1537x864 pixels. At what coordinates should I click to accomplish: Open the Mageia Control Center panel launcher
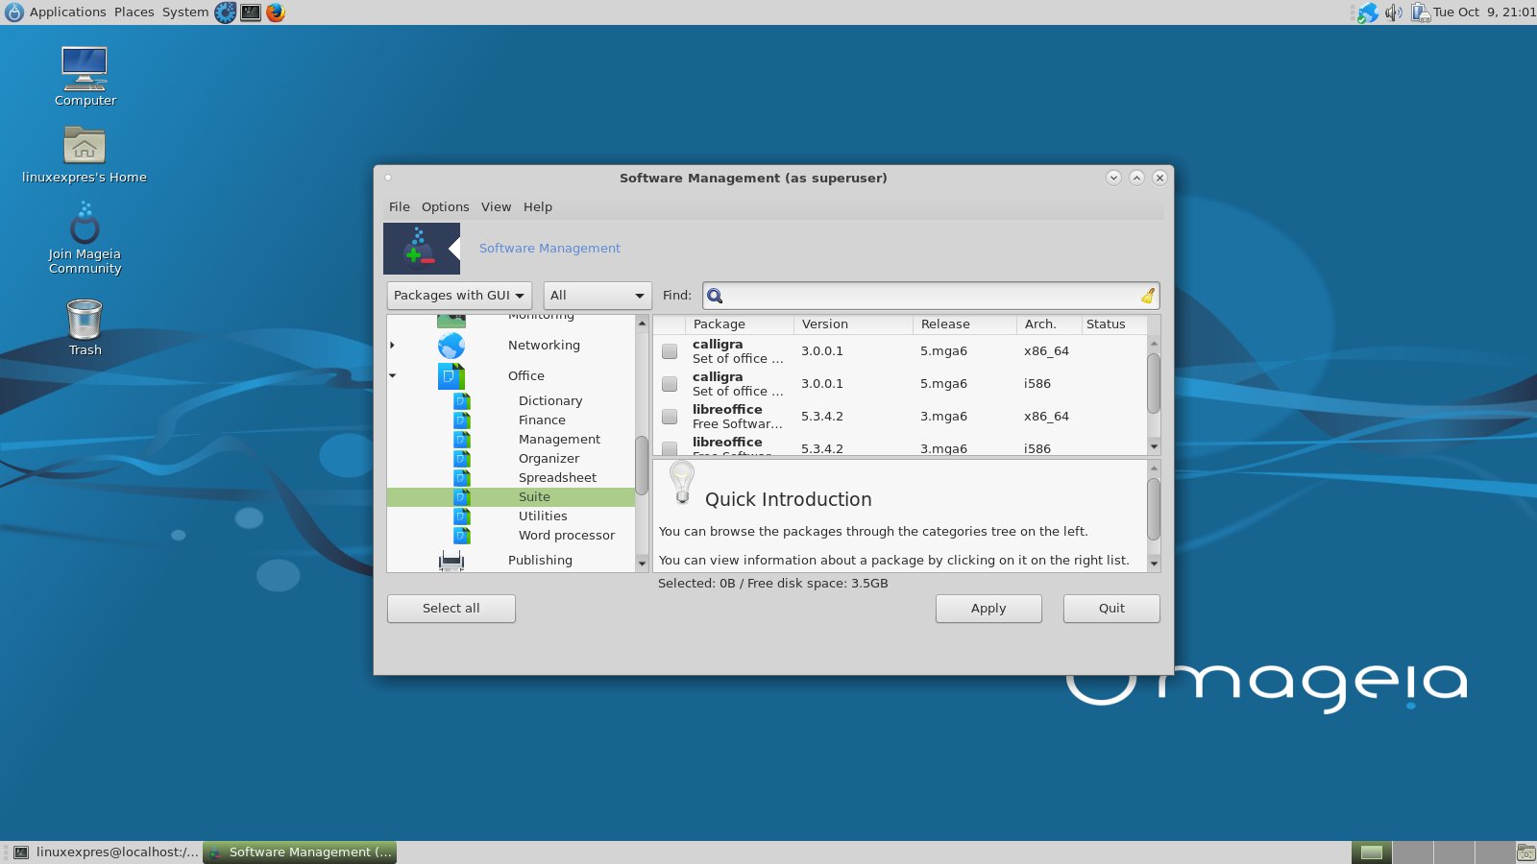(225, 12)
